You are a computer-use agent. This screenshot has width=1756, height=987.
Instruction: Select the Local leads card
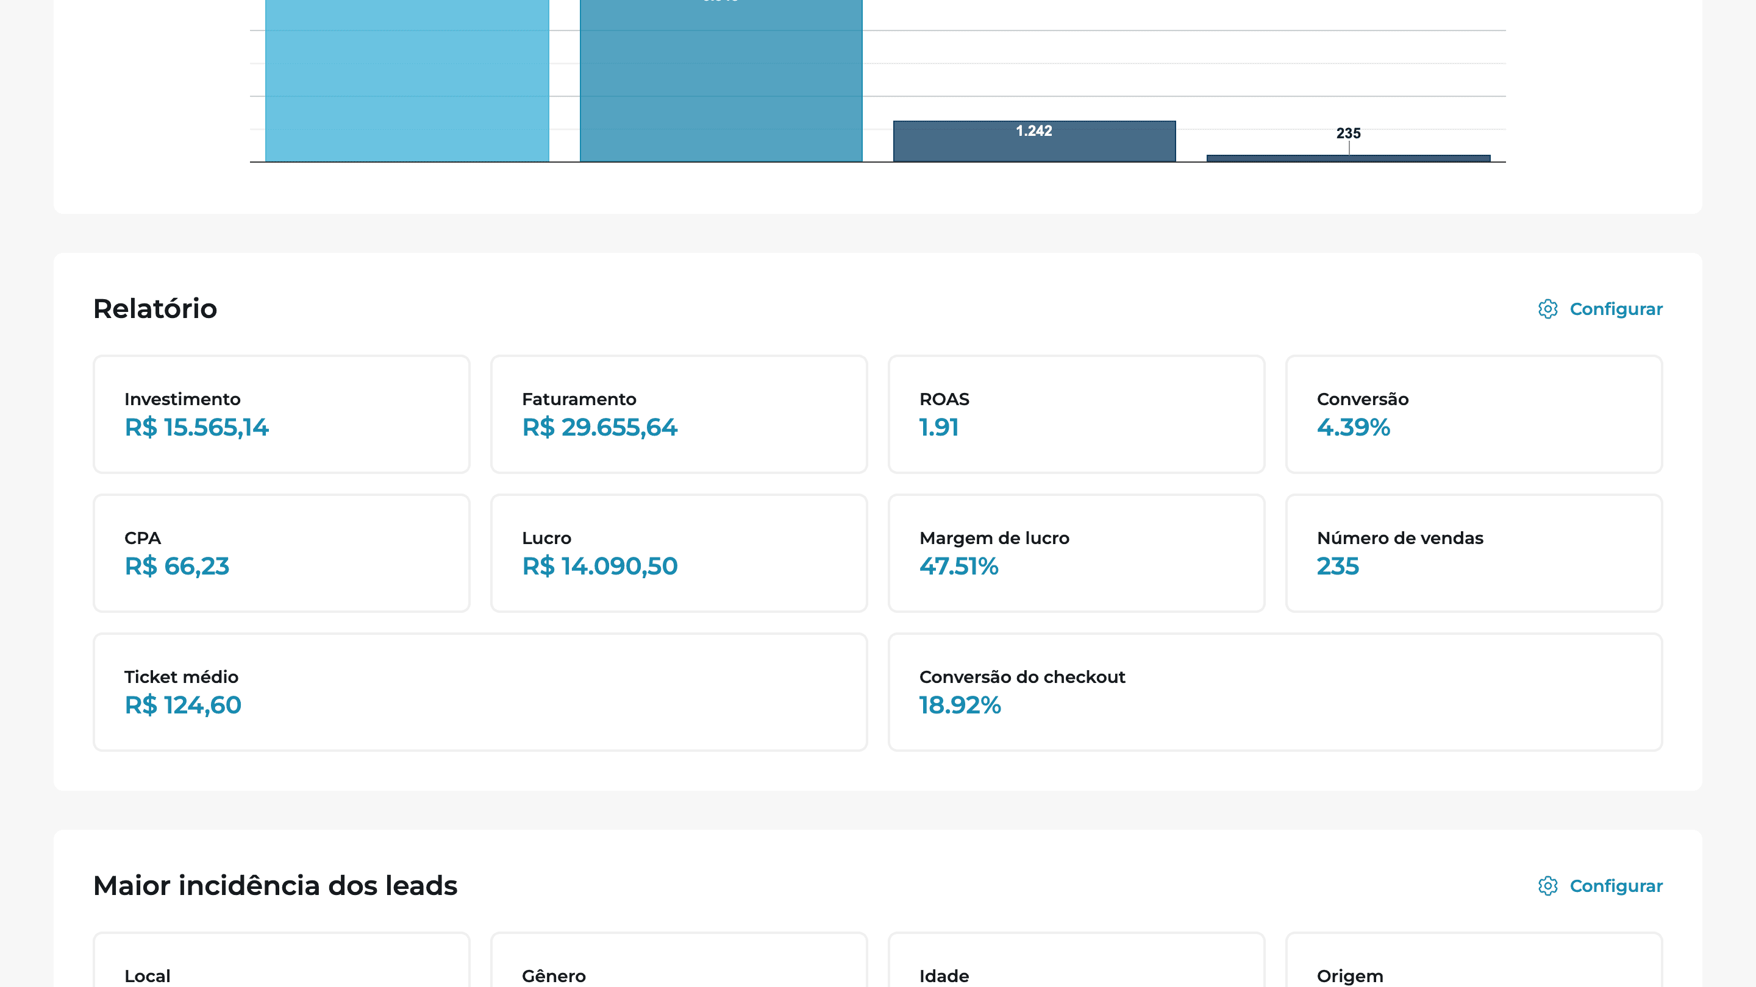(281, 968)
